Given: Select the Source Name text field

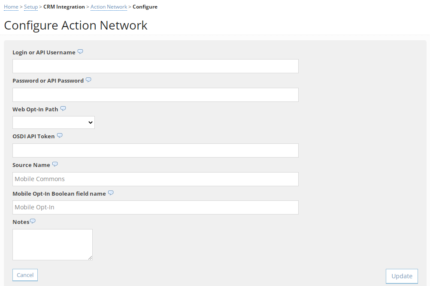Looking at the screenshot, I should (155, 179).
